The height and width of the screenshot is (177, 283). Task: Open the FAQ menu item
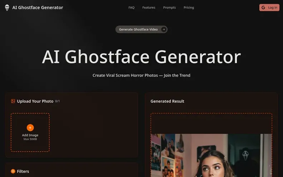tap(131, 8)
